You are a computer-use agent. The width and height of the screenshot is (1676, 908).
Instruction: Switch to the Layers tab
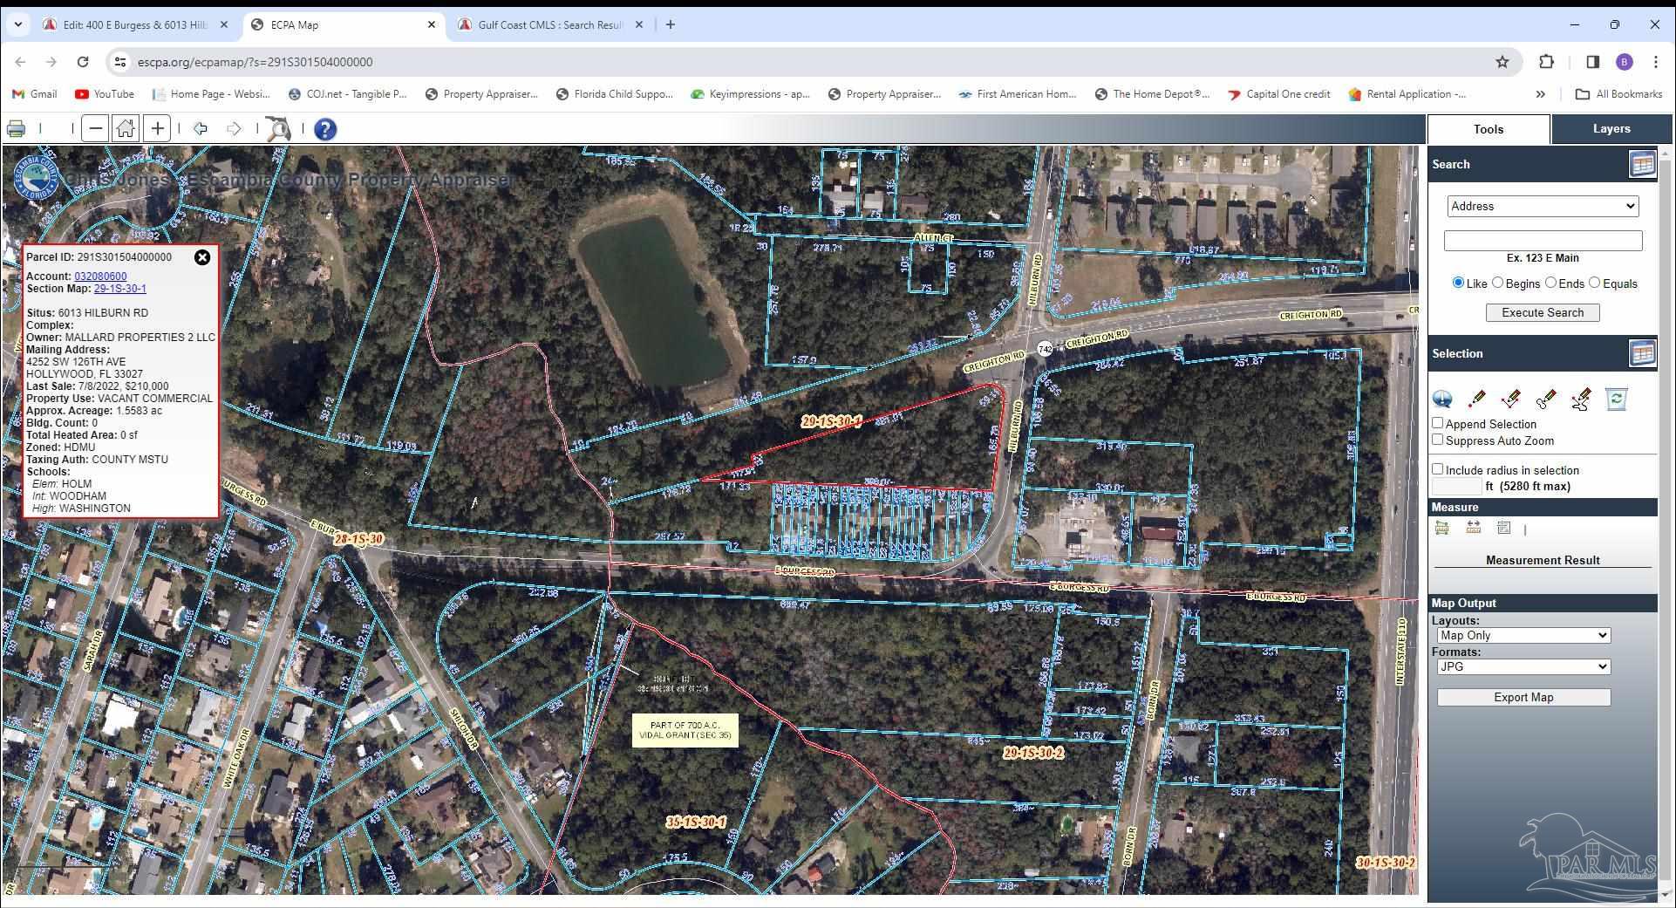tap(1611, 128)
